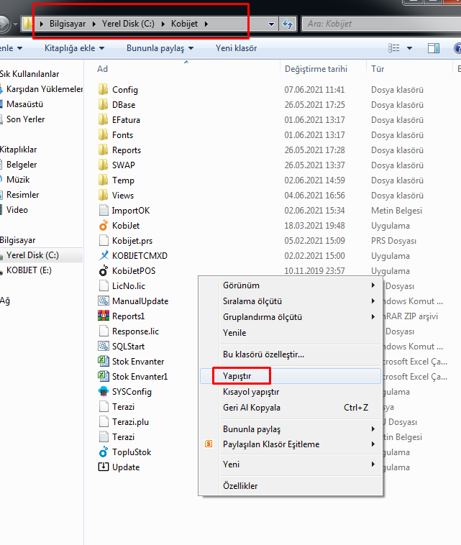Screen dimensions: 461x545
Task: Expand the arrow after Yerel Disk (C:)
Action: point(163,24)
